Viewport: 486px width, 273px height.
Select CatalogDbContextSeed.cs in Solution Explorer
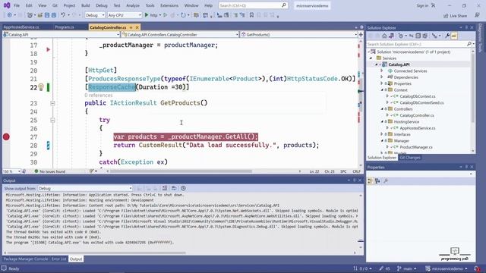(x=421, y=102)
